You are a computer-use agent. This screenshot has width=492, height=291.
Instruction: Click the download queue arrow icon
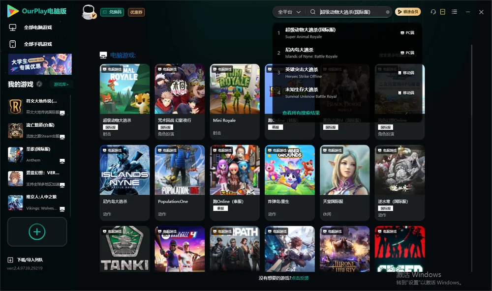pos(10,260)
